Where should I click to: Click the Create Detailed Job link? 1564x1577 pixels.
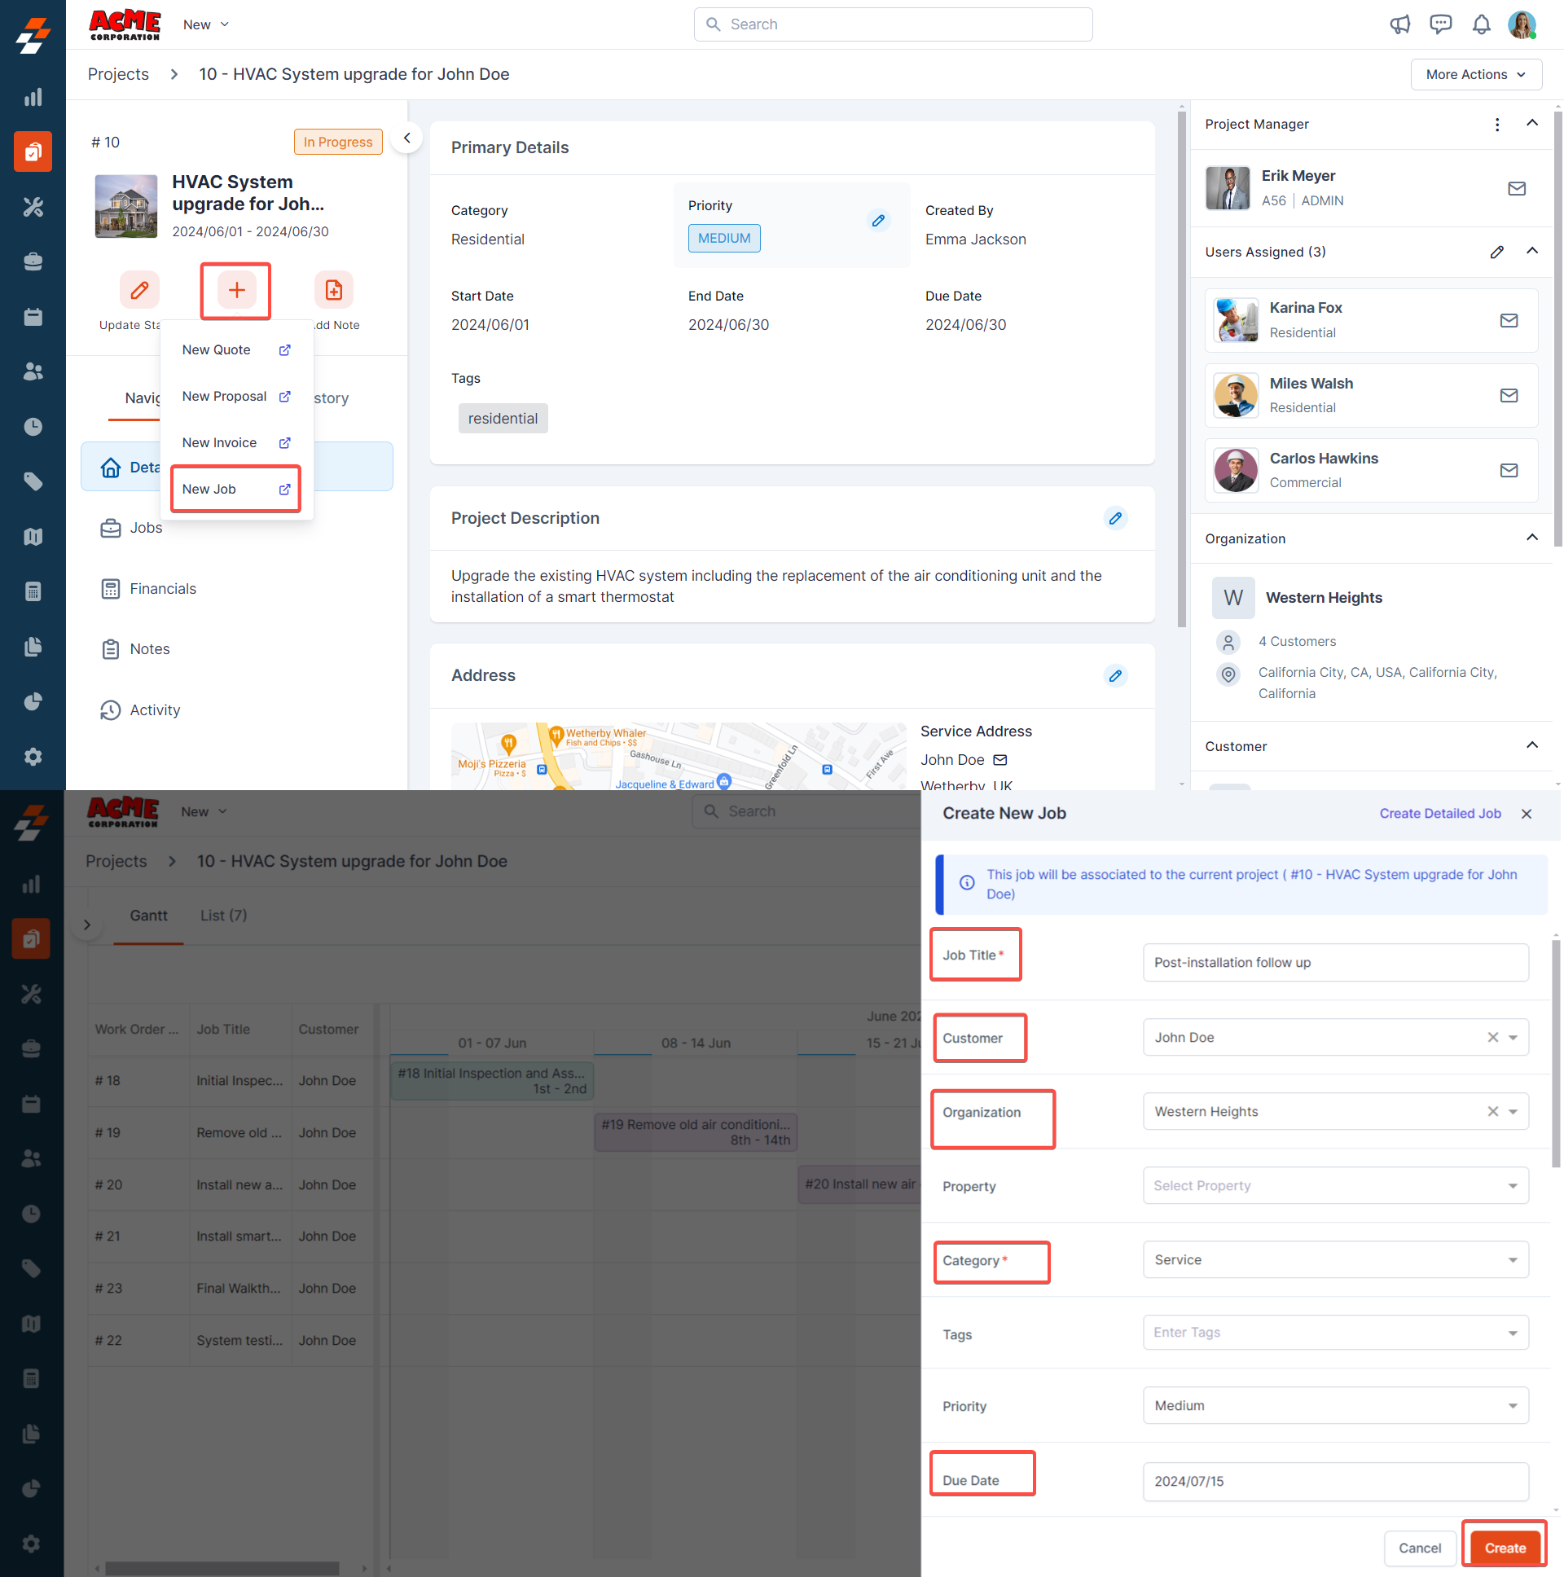tap(1439, 813)
